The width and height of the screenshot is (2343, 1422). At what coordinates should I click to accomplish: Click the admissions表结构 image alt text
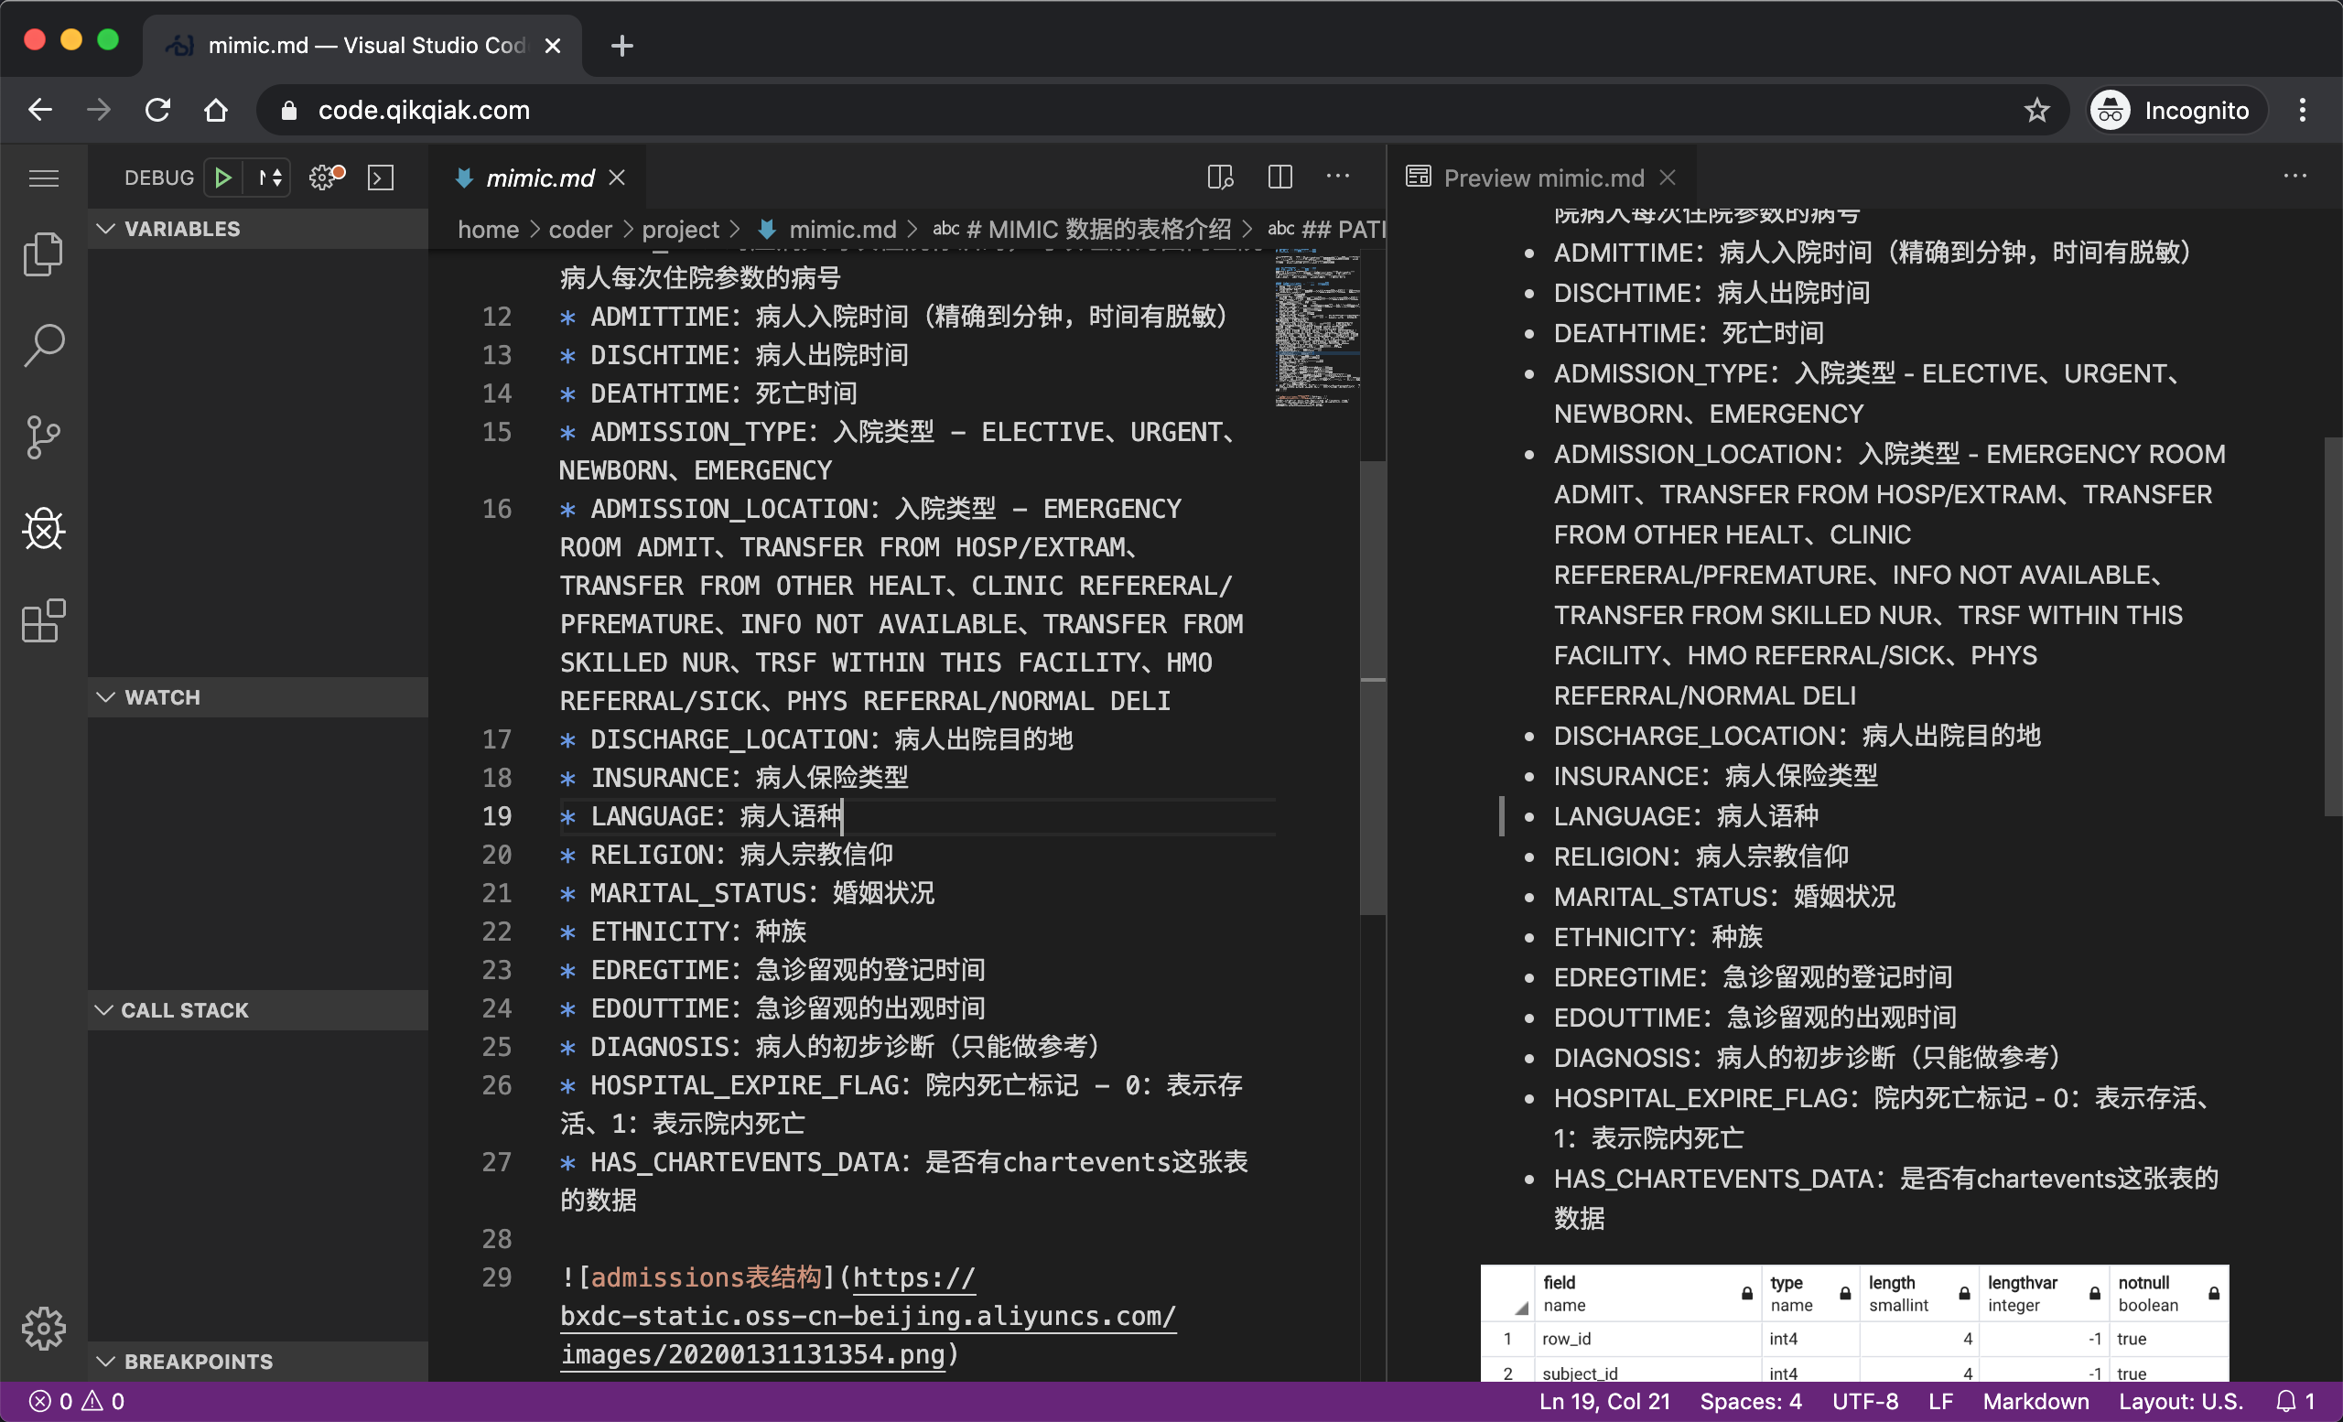click(x=706, y=1277)
